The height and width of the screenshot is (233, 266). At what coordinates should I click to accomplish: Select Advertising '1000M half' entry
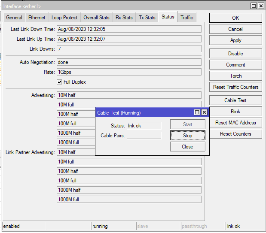[76, 133]
